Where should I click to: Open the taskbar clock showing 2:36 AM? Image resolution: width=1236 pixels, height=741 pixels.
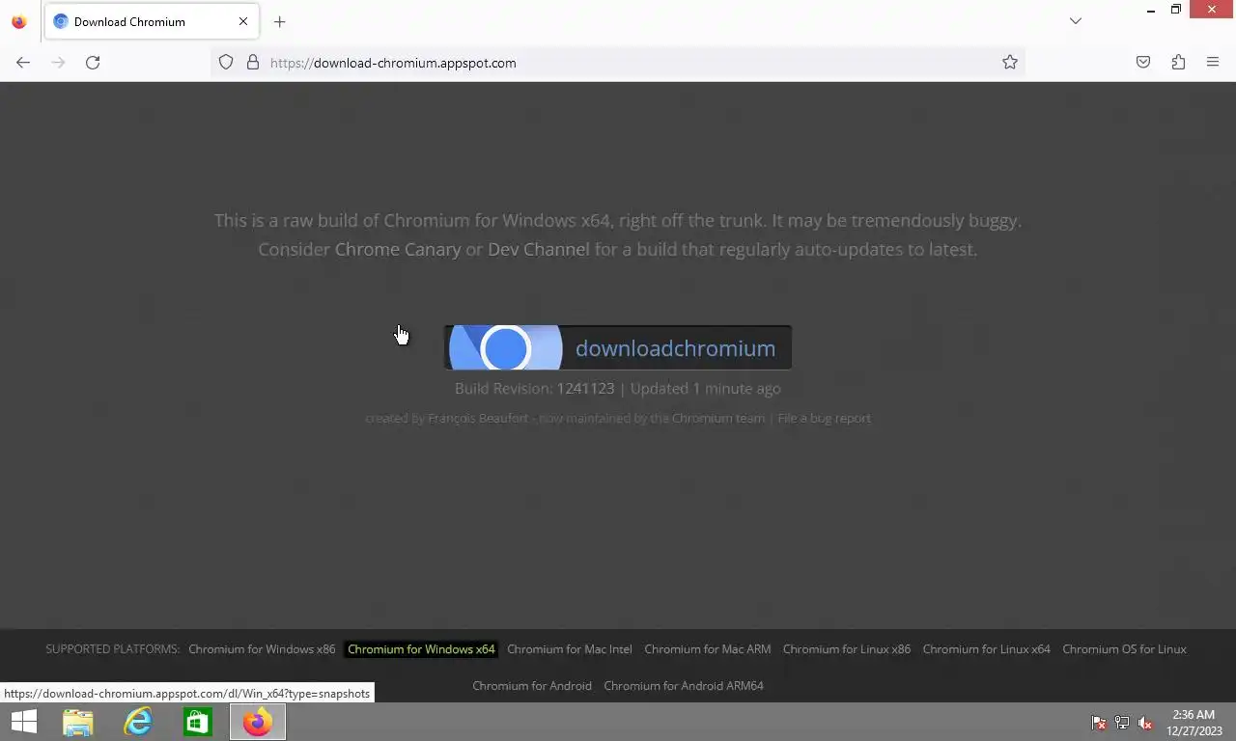coord(1194,723)
